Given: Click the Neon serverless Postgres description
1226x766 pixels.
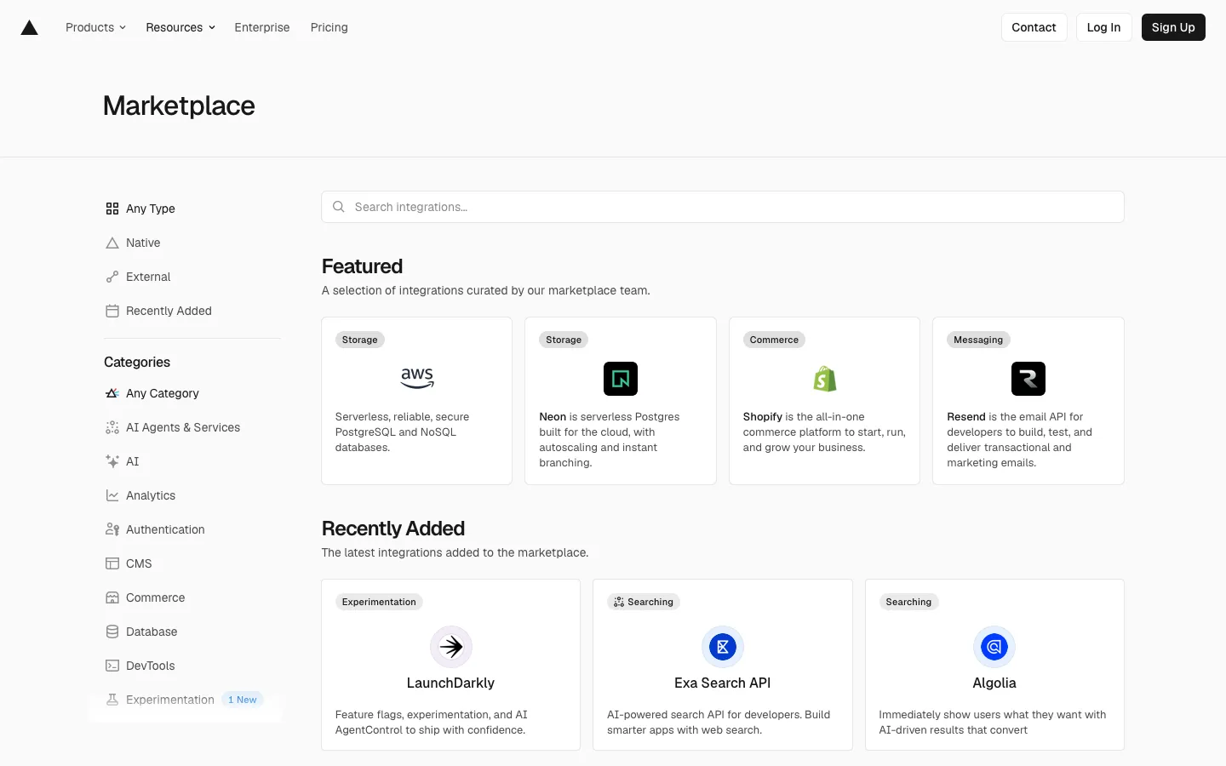Looking at the screenshot, I should click(x=610, y=440).
